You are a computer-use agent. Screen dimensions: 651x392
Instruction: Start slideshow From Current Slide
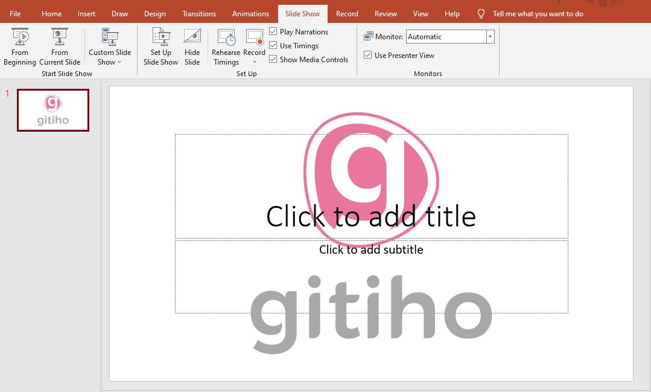coord(59,45)
